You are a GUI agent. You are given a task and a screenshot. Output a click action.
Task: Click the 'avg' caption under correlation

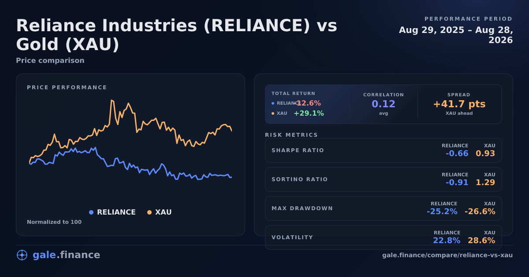(384, 113)
